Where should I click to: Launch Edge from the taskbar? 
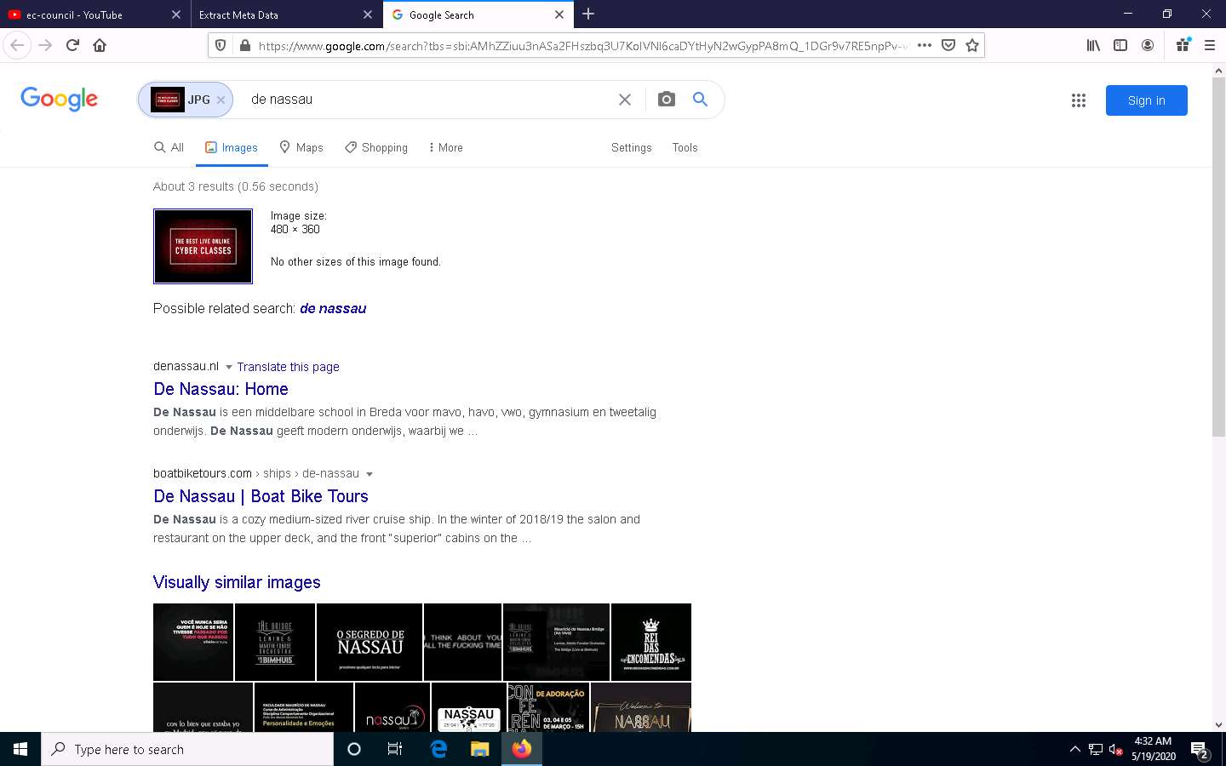tap(438, 749)
